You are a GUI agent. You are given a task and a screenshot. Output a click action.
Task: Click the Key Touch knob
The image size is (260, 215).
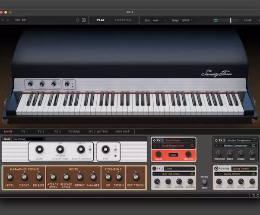(136, 177)
